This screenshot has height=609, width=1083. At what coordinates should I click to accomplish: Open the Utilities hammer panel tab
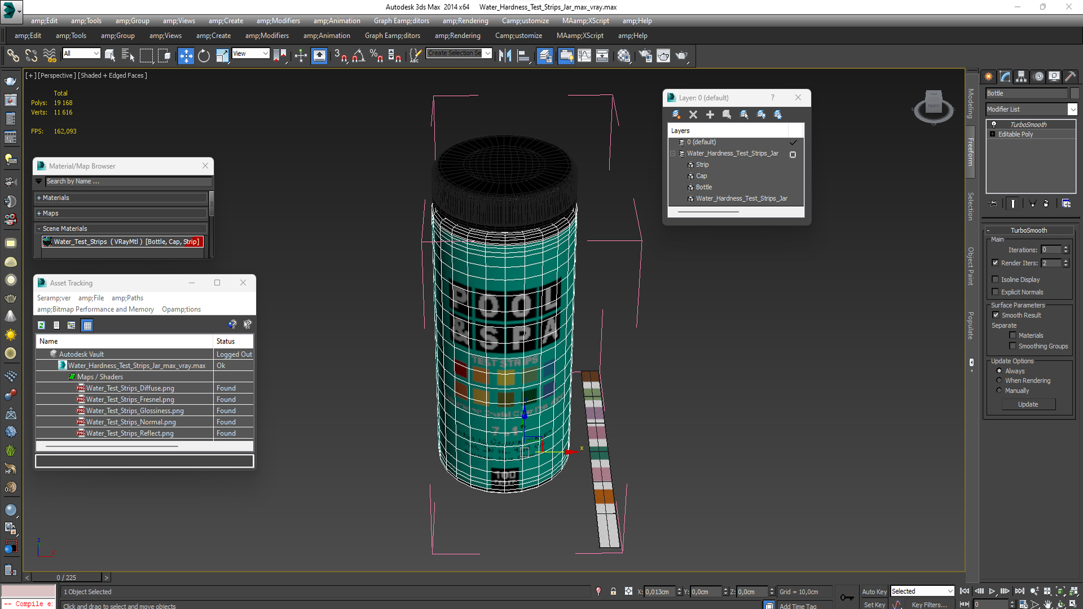point(1070,77)
